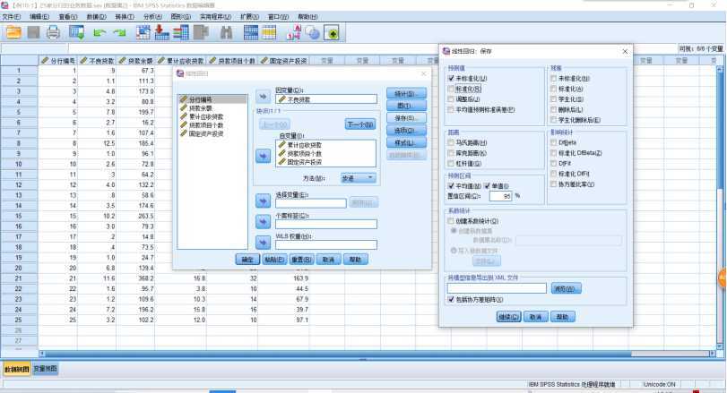Uncheck 未标准化 under predicted values
727x393 pixels.
[451, 79]
